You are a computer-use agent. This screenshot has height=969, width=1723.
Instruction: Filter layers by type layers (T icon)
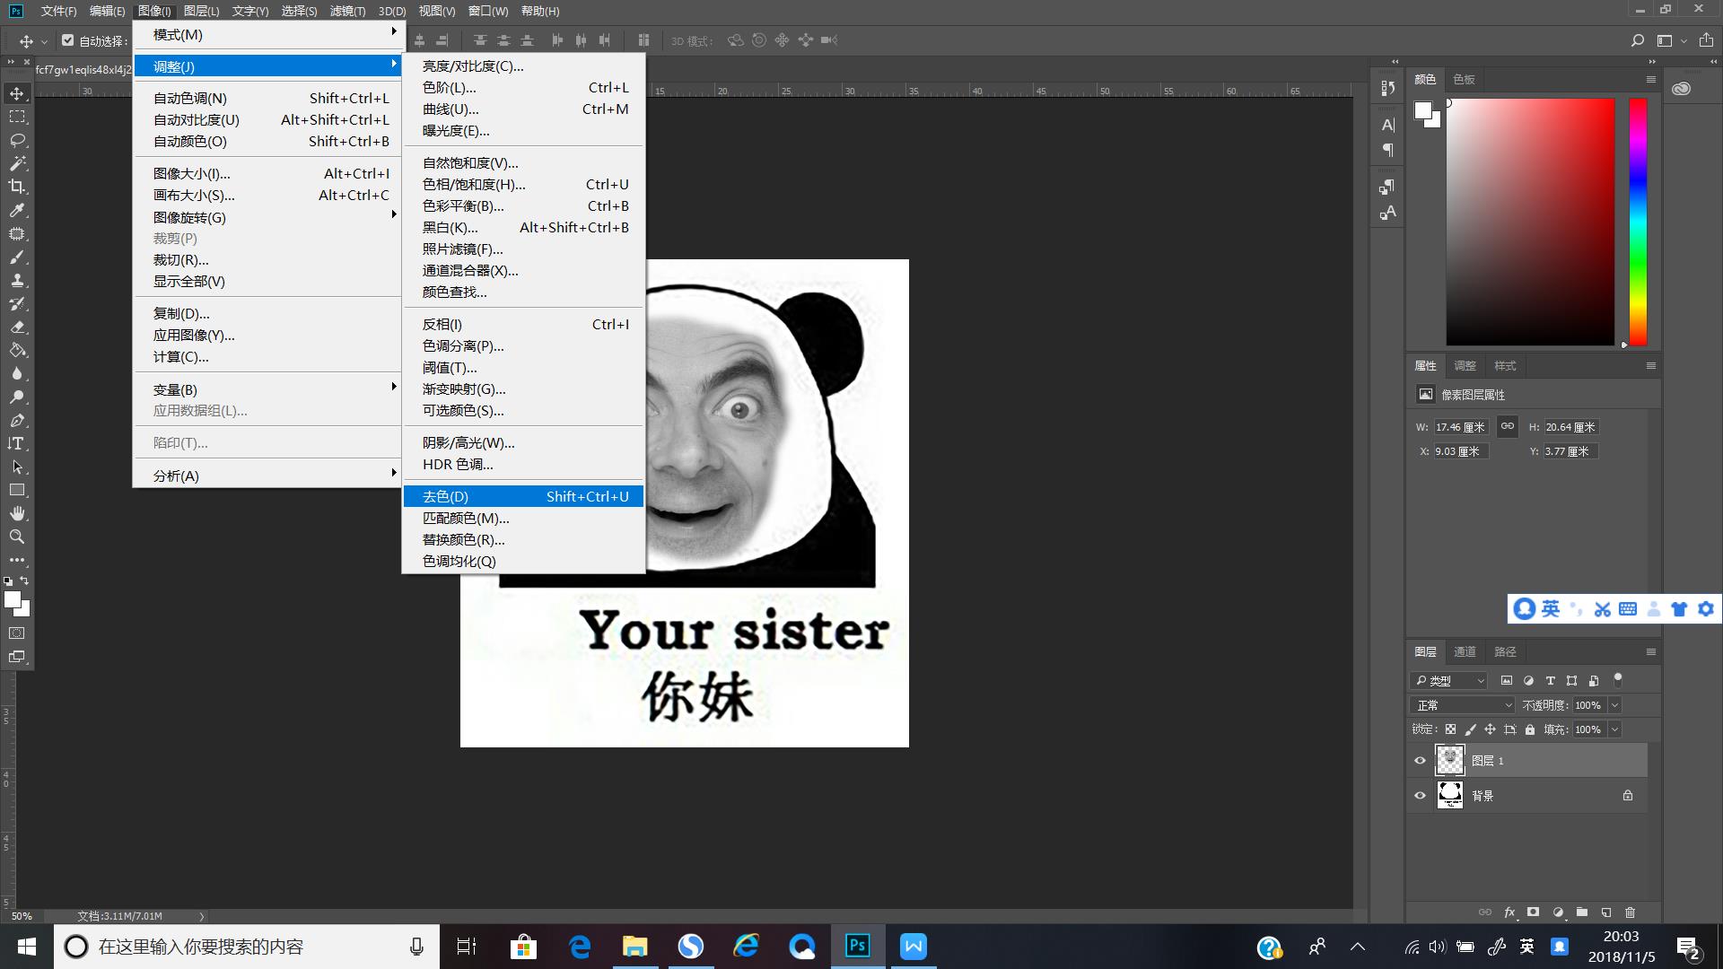click(1550, 681)
